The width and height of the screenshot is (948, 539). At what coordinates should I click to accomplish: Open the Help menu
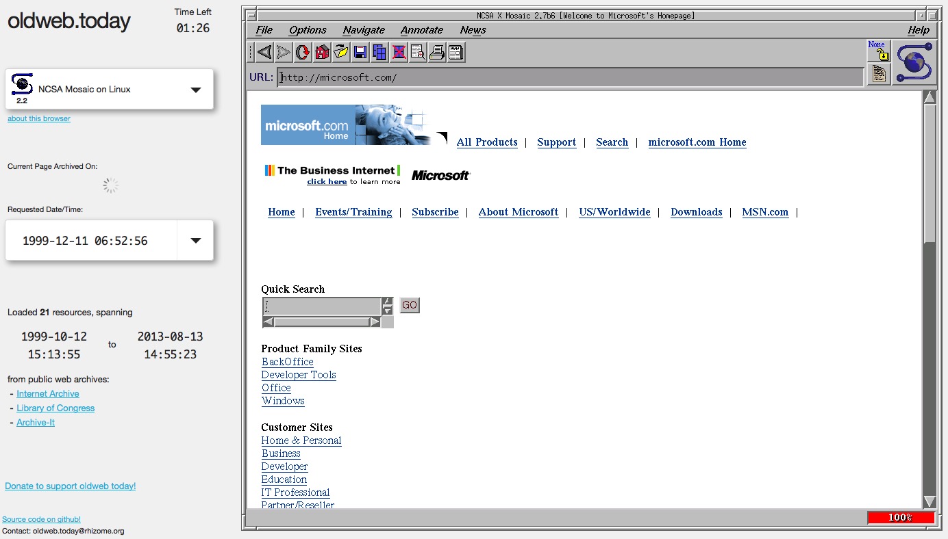coord(919,30)
